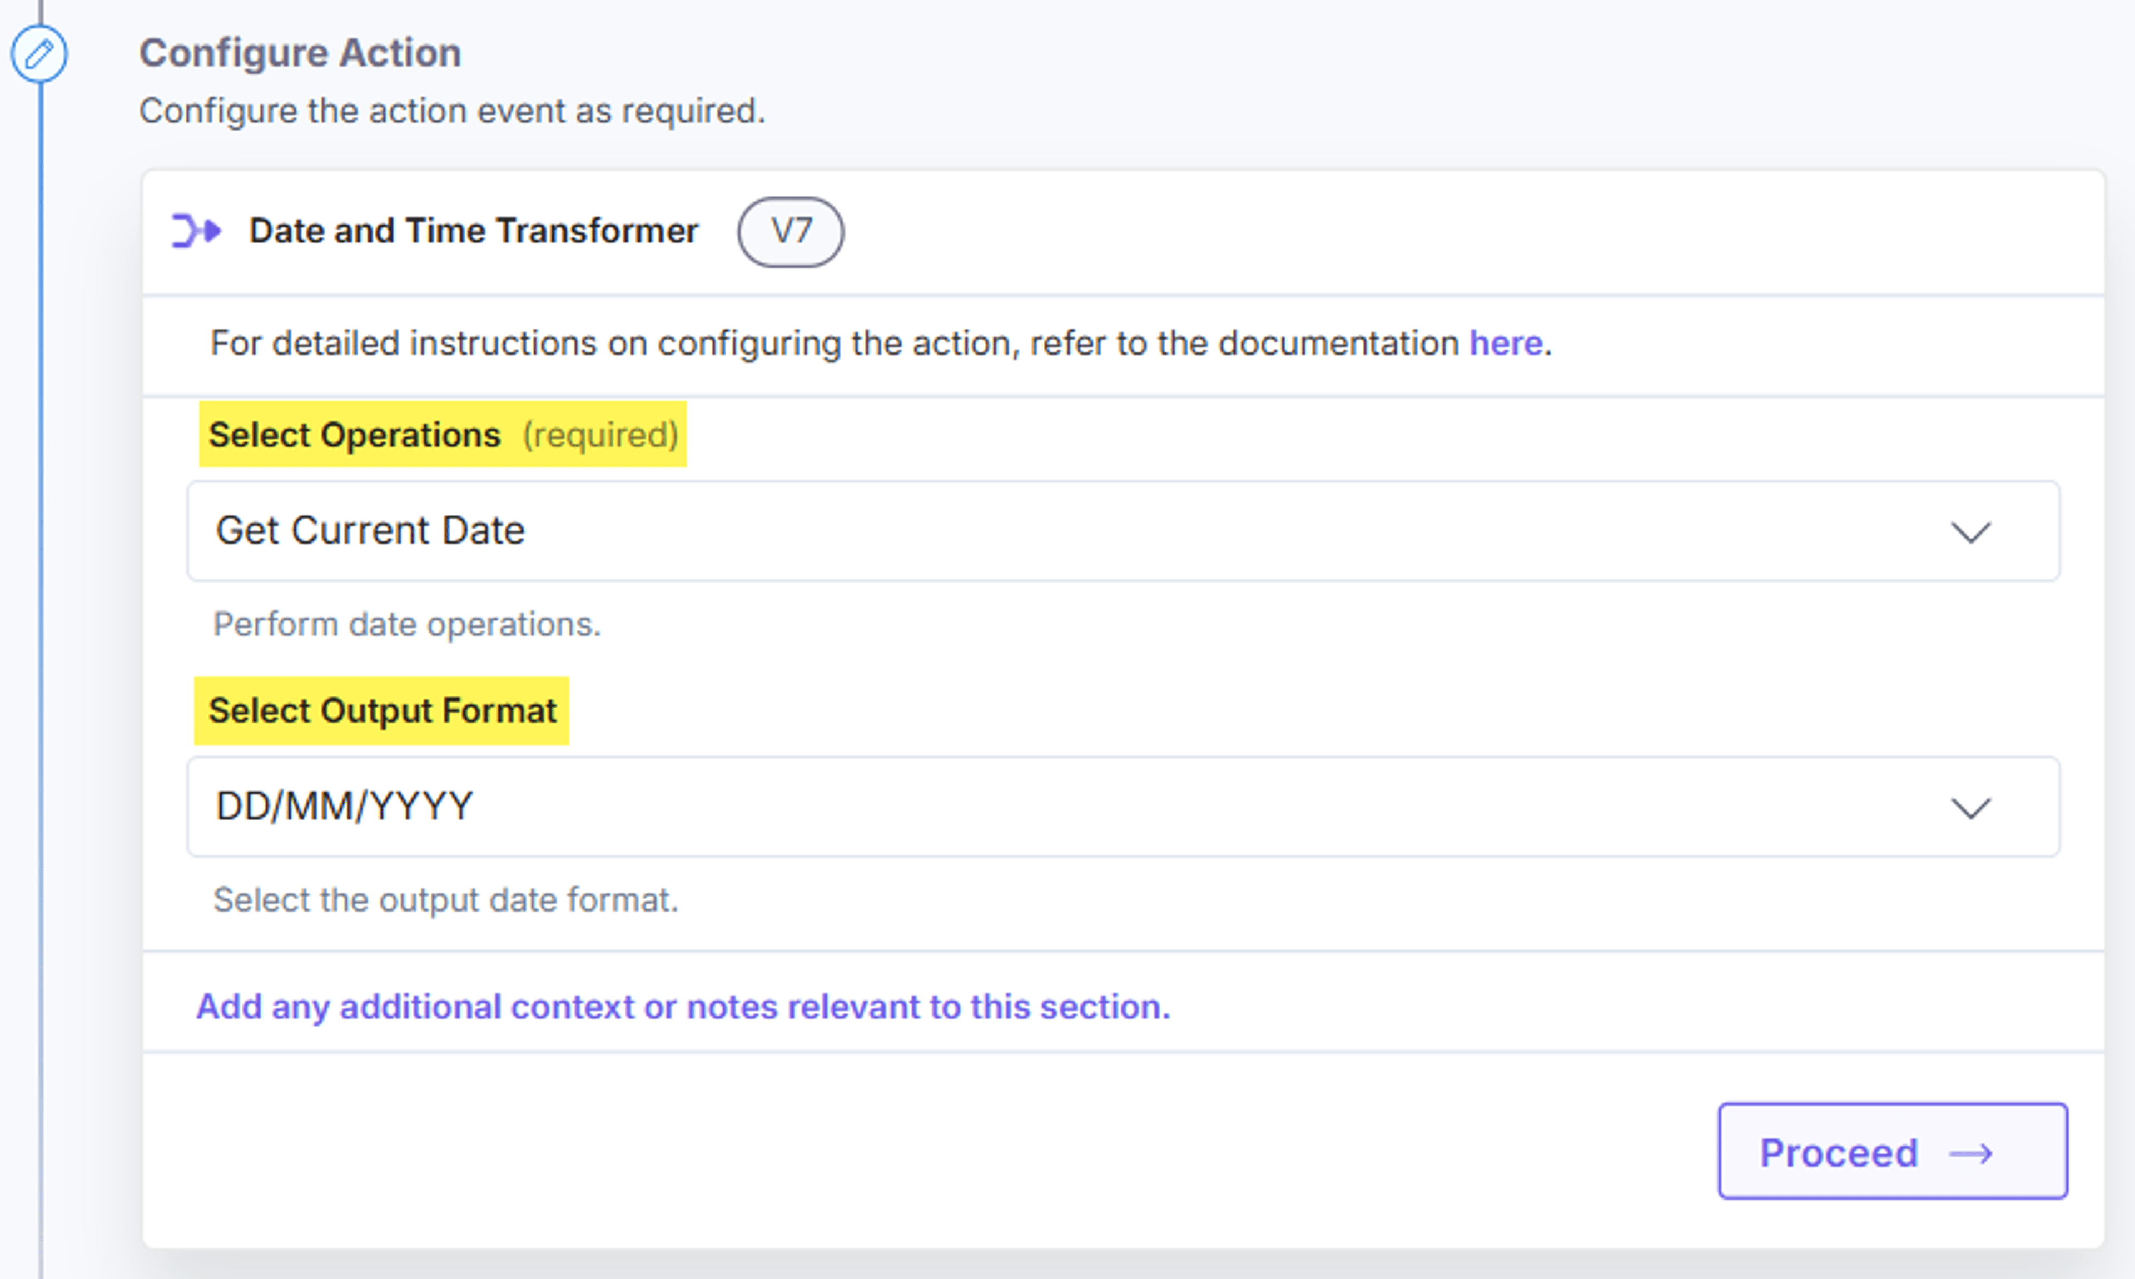Click the '(required)' tag beside Select Operations
Viewport: 2135px width, 1279px height.
click(x=601, y=434)
